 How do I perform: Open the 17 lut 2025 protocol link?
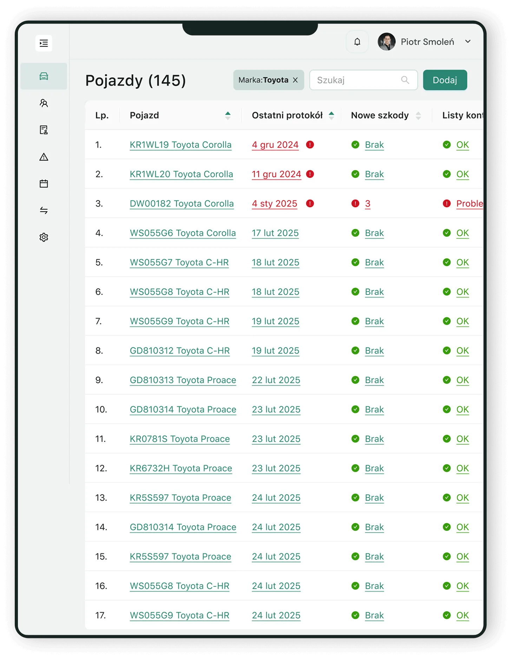point(275,233)
